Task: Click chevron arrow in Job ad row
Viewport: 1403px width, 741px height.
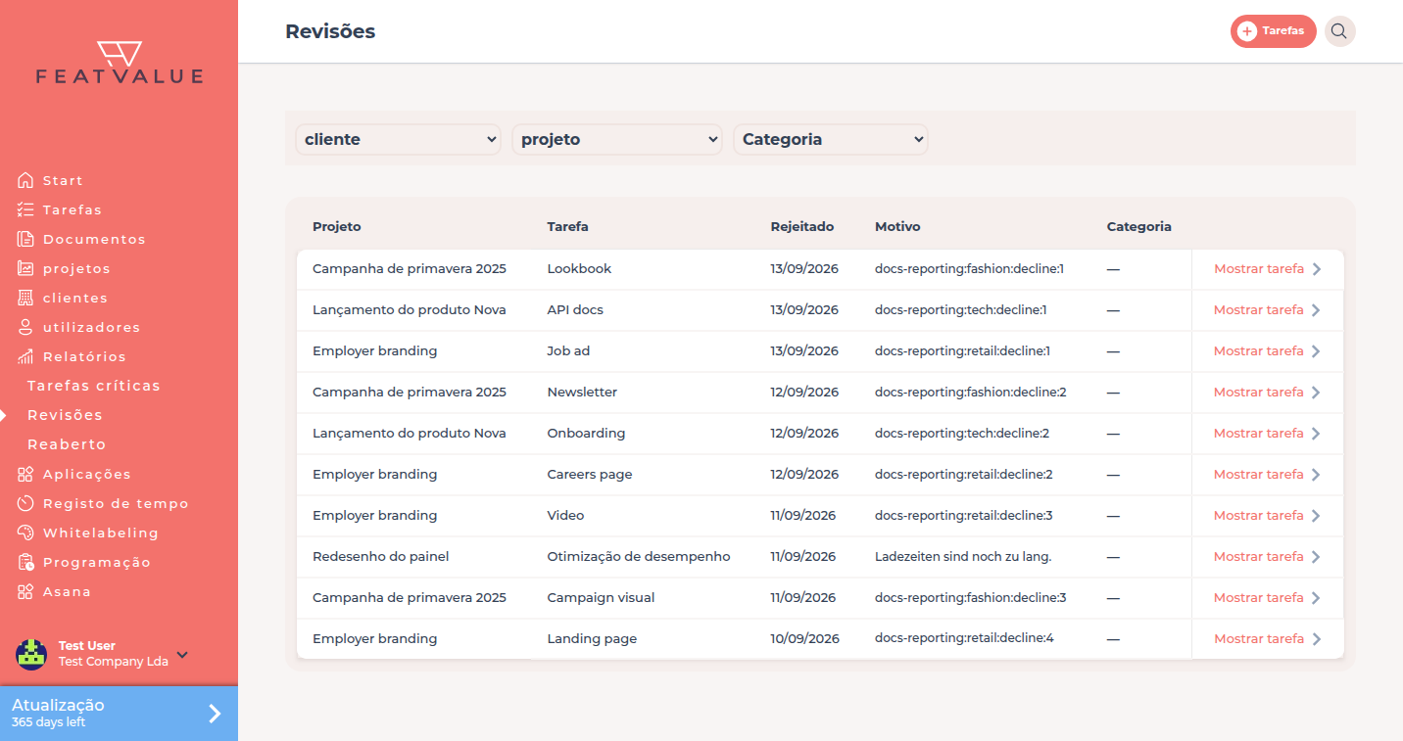Action: (x=1317, y=351)
